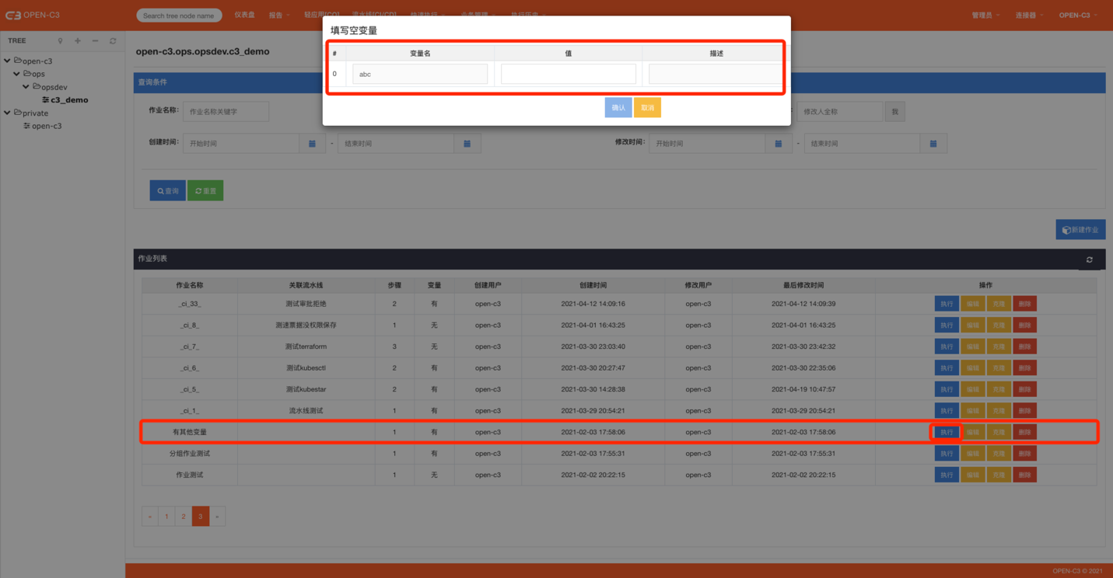The width and height of the screenshot is (1113, 578).
Task: Collapse the private tree node
Action: pos(8,113)
